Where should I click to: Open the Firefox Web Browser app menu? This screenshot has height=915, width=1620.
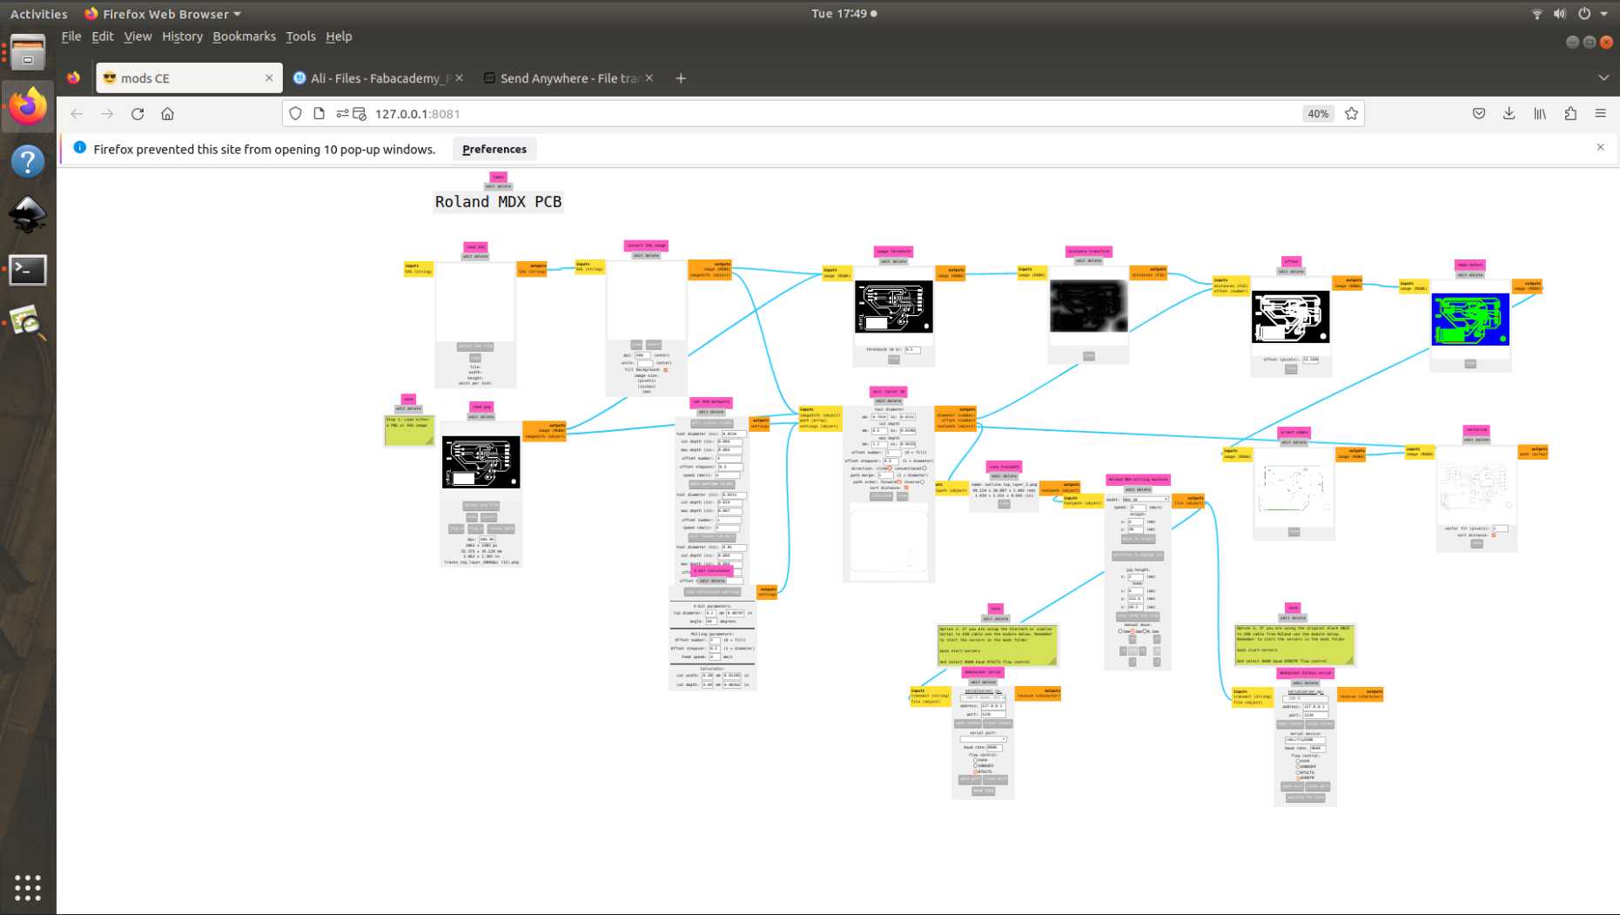[x=163, y=14]
